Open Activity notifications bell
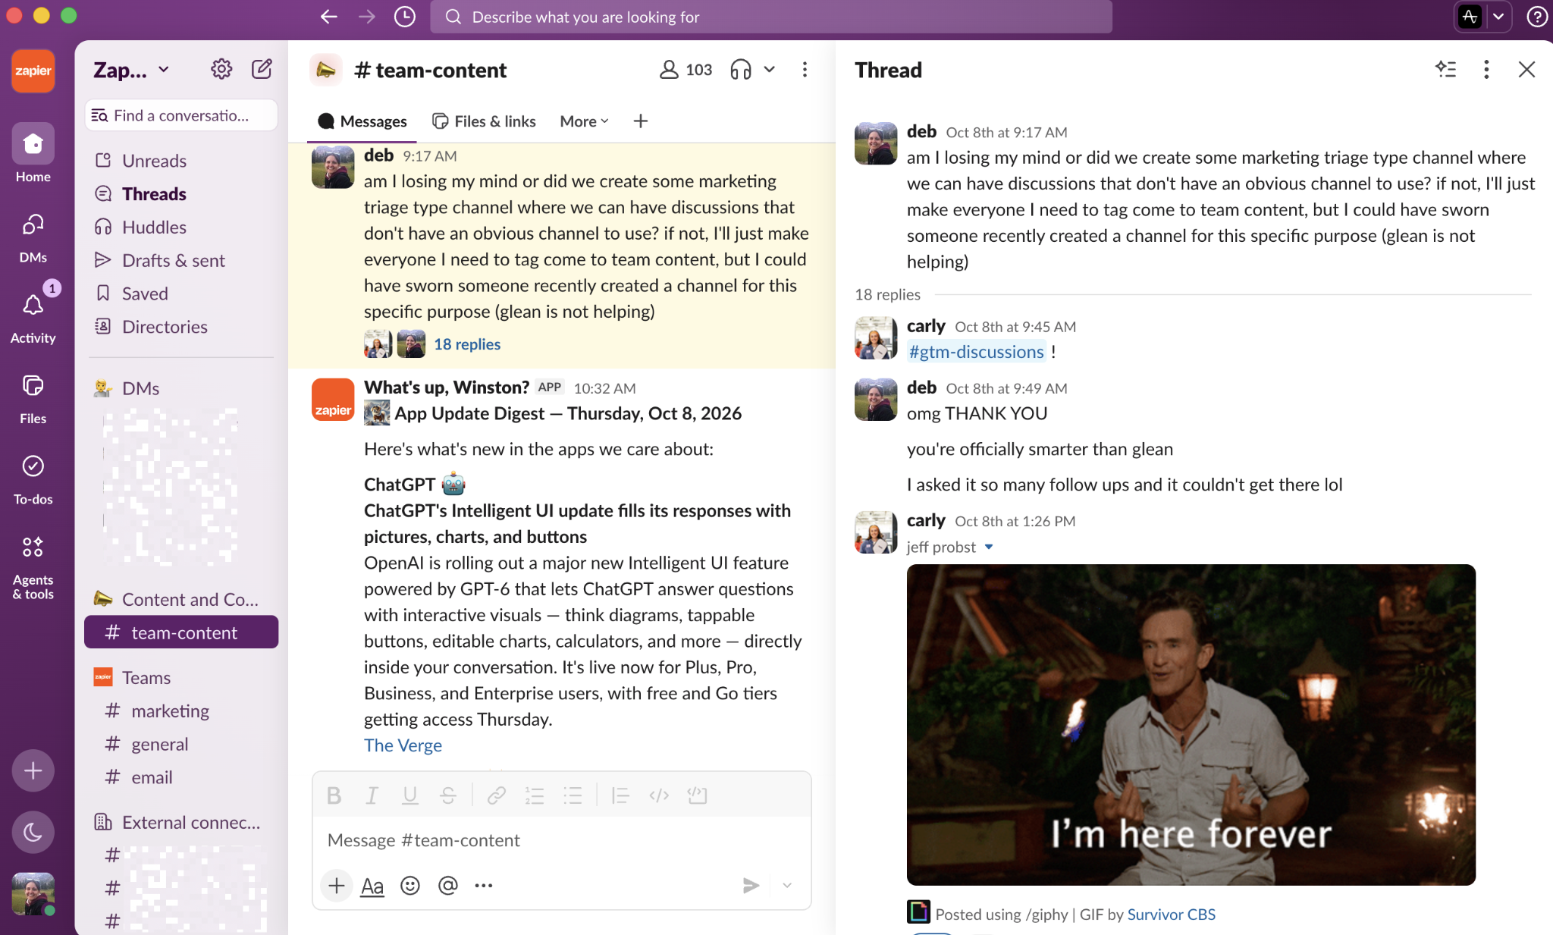The height and width of the screenshot is (935, 1553). point(33,318)
